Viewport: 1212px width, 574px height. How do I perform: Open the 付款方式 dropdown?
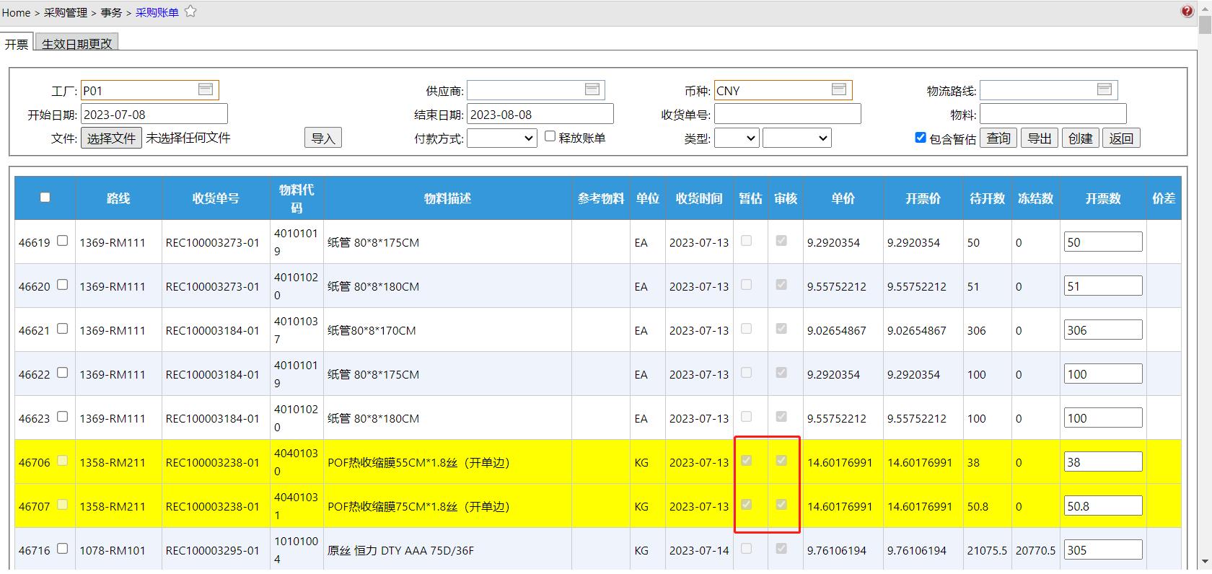tap(502, 138)
